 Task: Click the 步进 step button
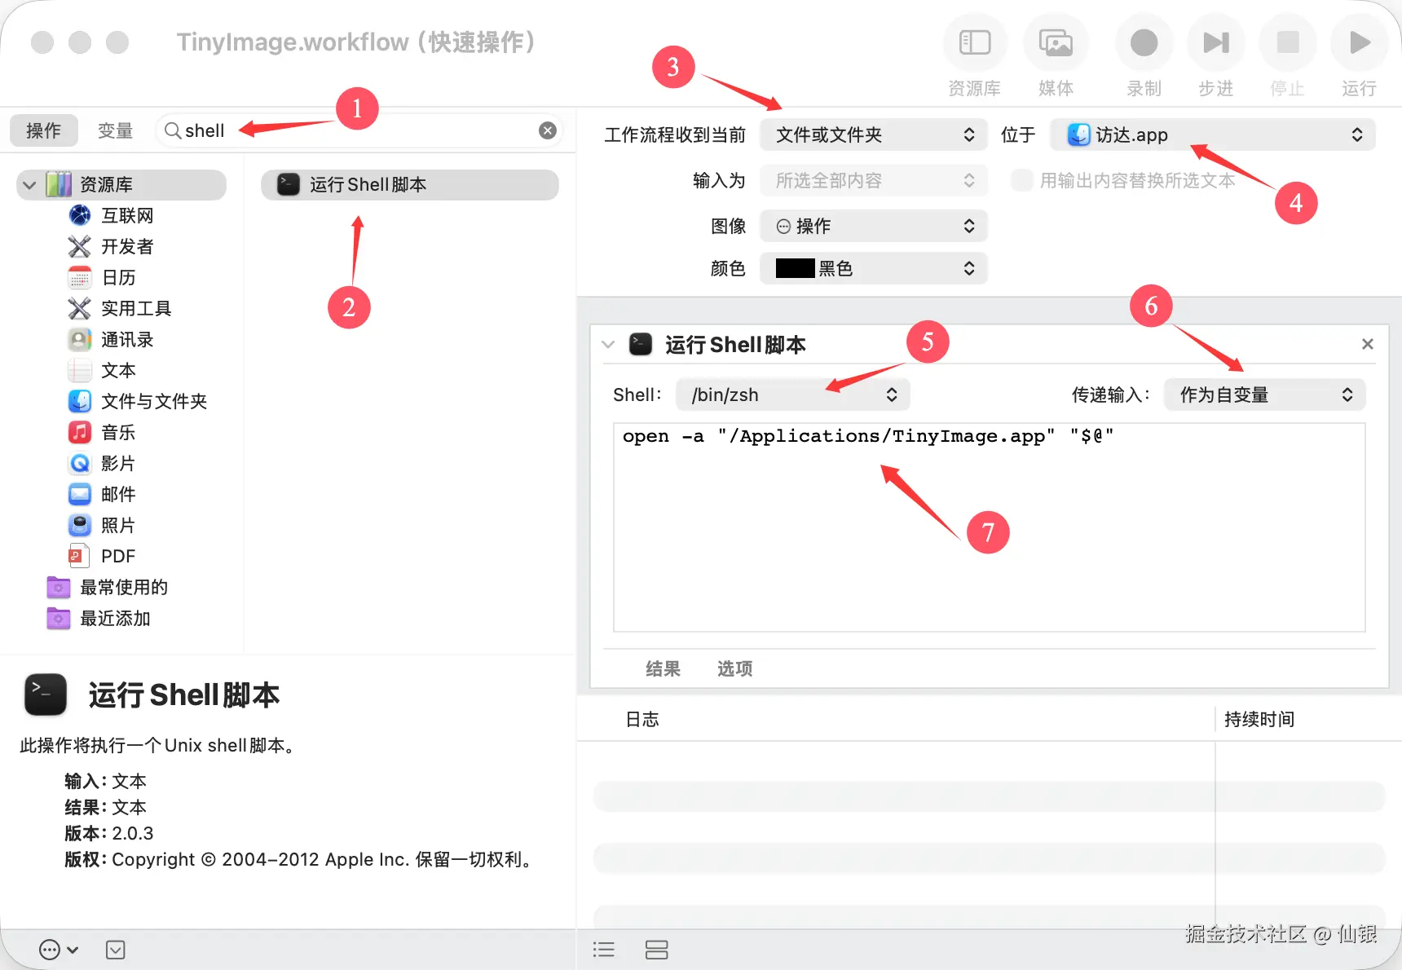tap(1215, 42)
